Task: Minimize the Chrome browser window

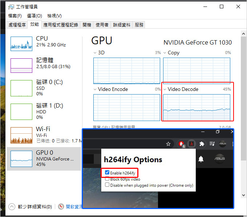Action: (x=203, y=132)
